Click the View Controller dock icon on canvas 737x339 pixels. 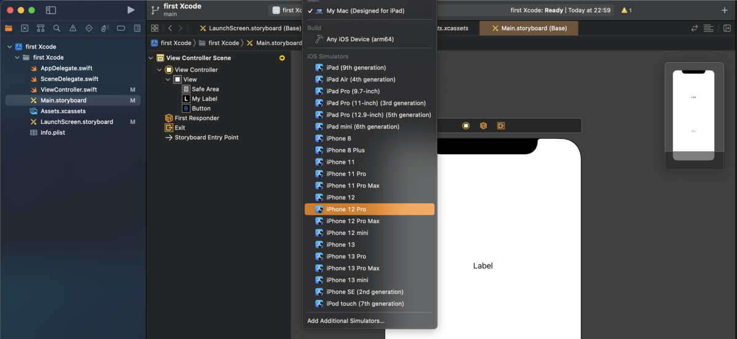coord(466,125)
